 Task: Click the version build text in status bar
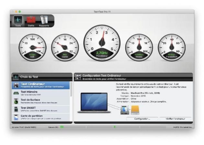click(24, 127)
